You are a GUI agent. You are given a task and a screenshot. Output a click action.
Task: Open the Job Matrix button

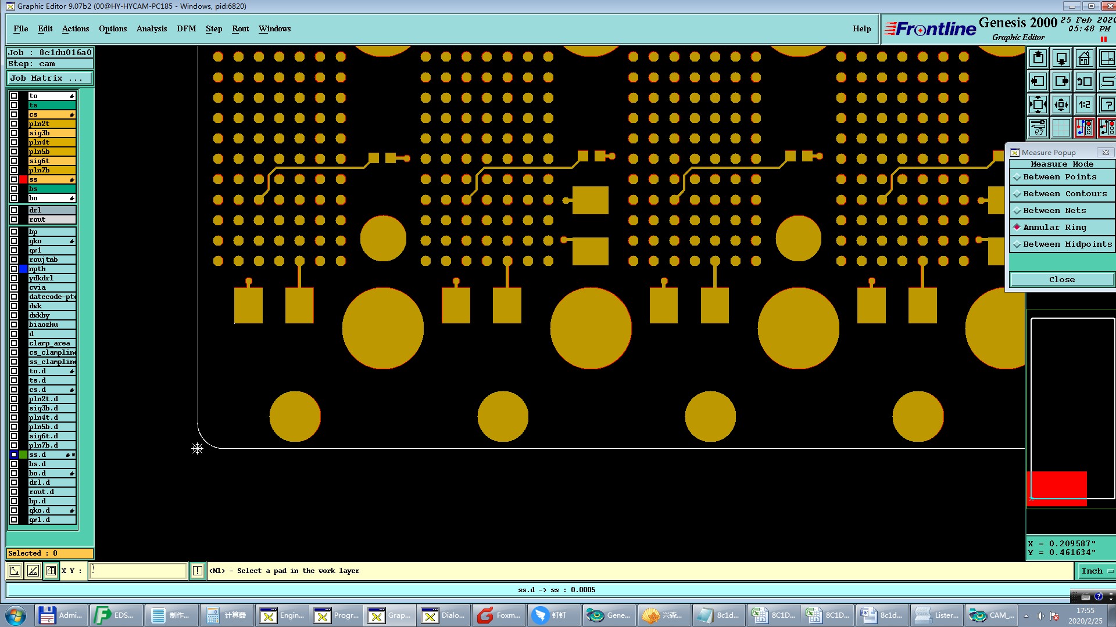point(49,78)
